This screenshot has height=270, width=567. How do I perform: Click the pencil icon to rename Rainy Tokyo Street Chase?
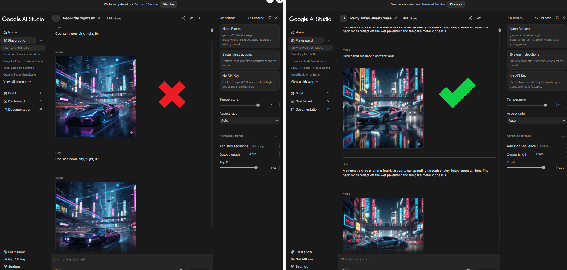396,18
